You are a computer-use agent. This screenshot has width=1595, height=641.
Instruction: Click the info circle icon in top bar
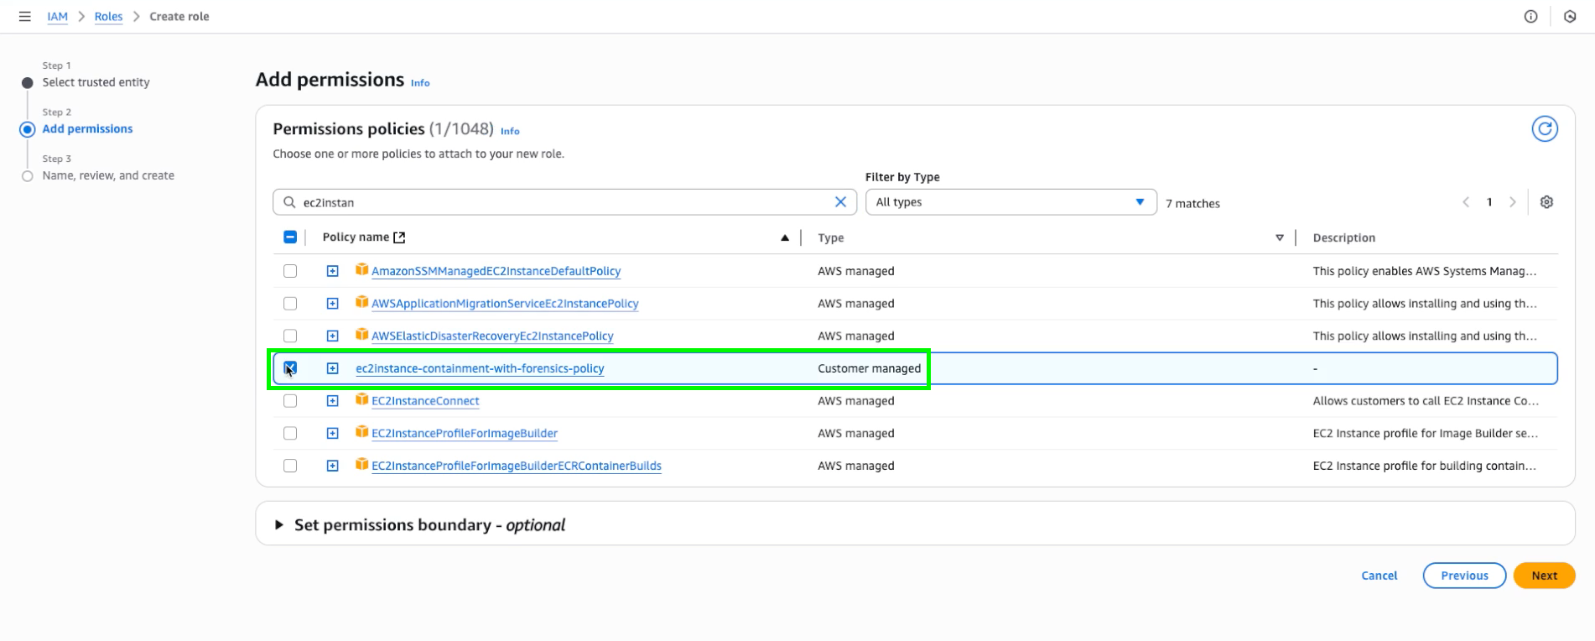[x=1530, y=16]
